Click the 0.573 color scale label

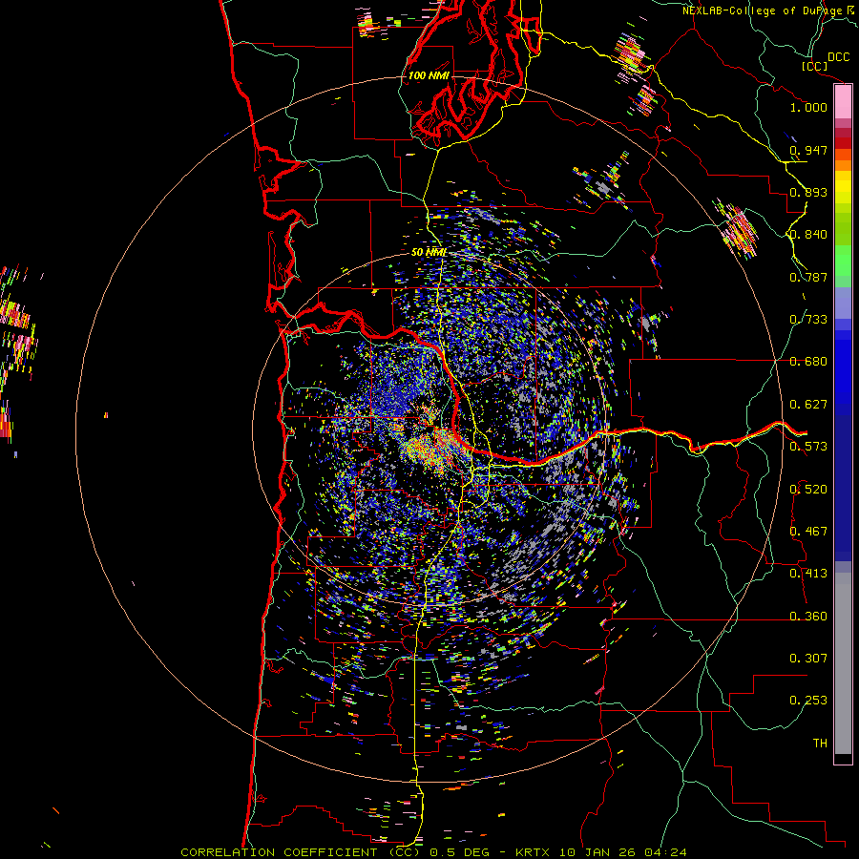click(x=808, y=446)
